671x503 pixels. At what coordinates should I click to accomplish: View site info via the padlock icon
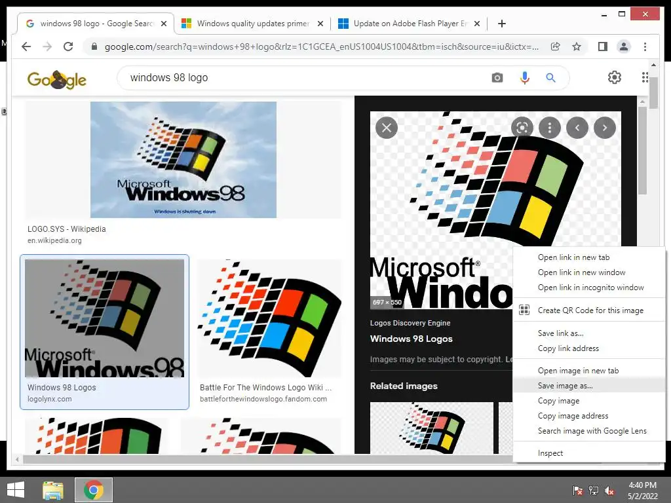(x=94, y=47)
